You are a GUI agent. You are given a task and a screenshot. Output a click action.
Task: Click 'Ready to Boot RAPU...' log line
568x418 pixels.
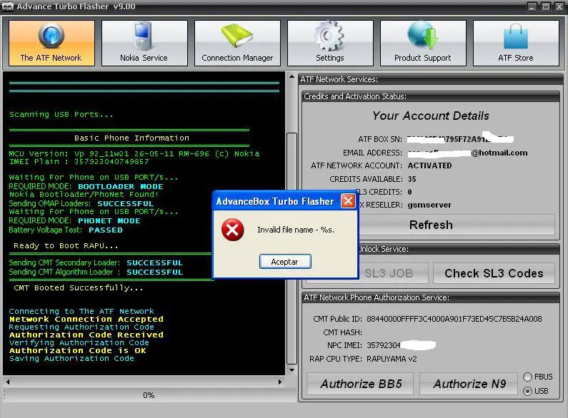[x=66, y=246]
